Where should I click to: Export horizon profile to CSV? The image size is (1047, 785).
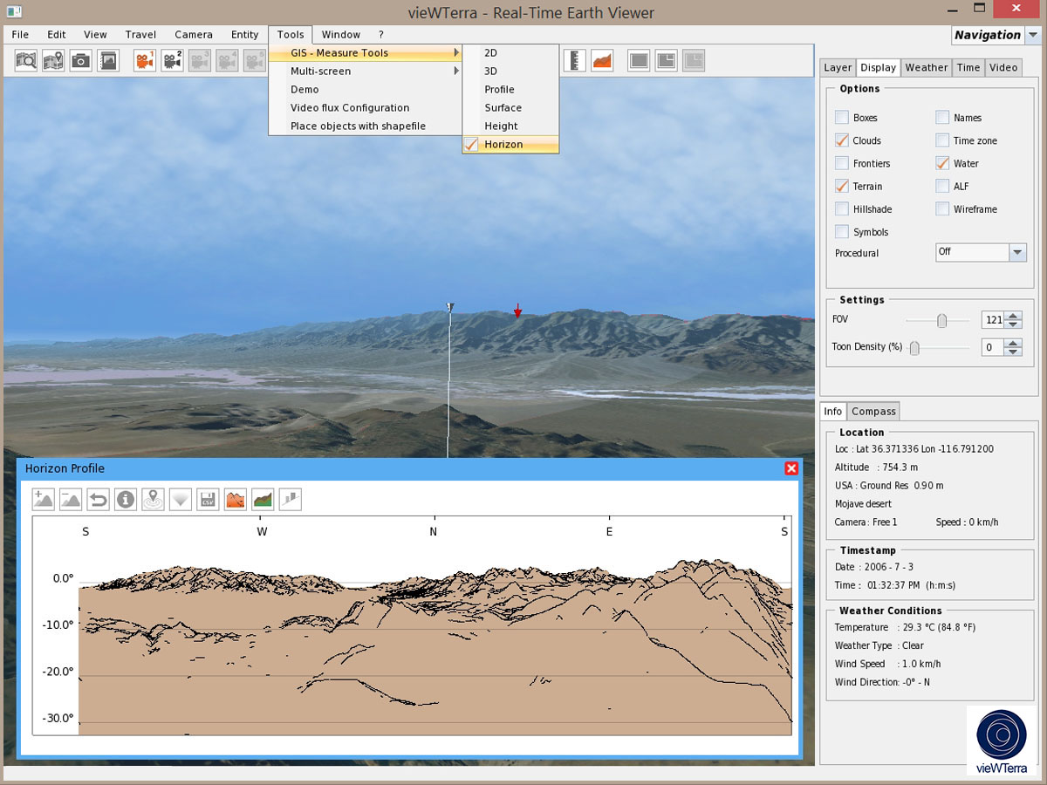(x=208, y=500)
